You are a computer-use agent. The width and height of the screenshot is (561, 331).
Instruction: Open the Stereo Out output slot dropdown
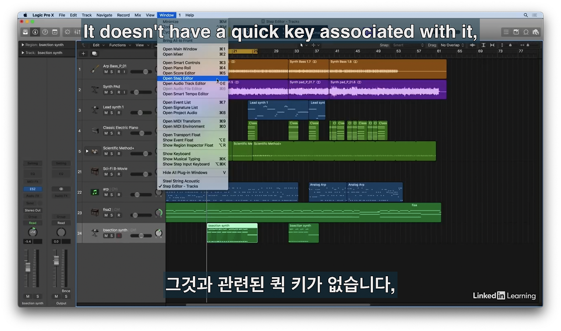32,210
